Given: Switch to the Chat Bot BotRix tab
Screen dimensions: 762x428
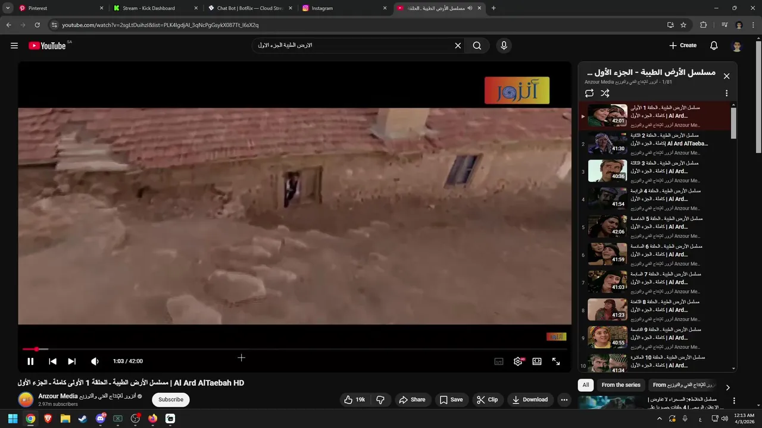Looking at the screenshot, I should click(249, 8).
